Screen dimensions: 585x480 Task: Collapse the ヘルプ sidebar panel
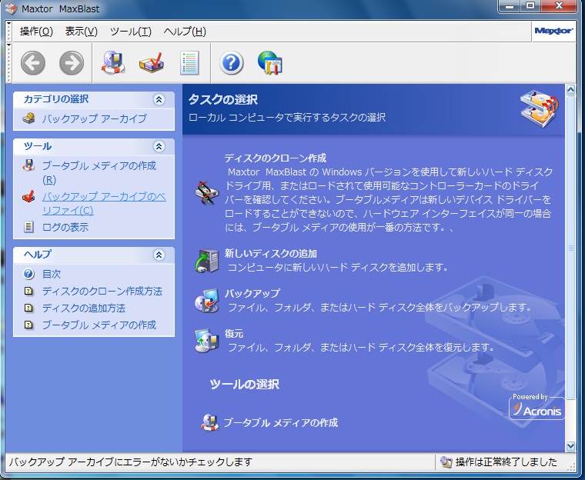[159, 255]
